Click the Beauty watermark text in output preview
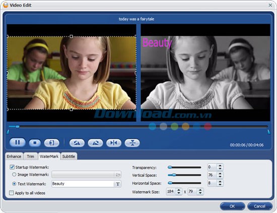 157,42
